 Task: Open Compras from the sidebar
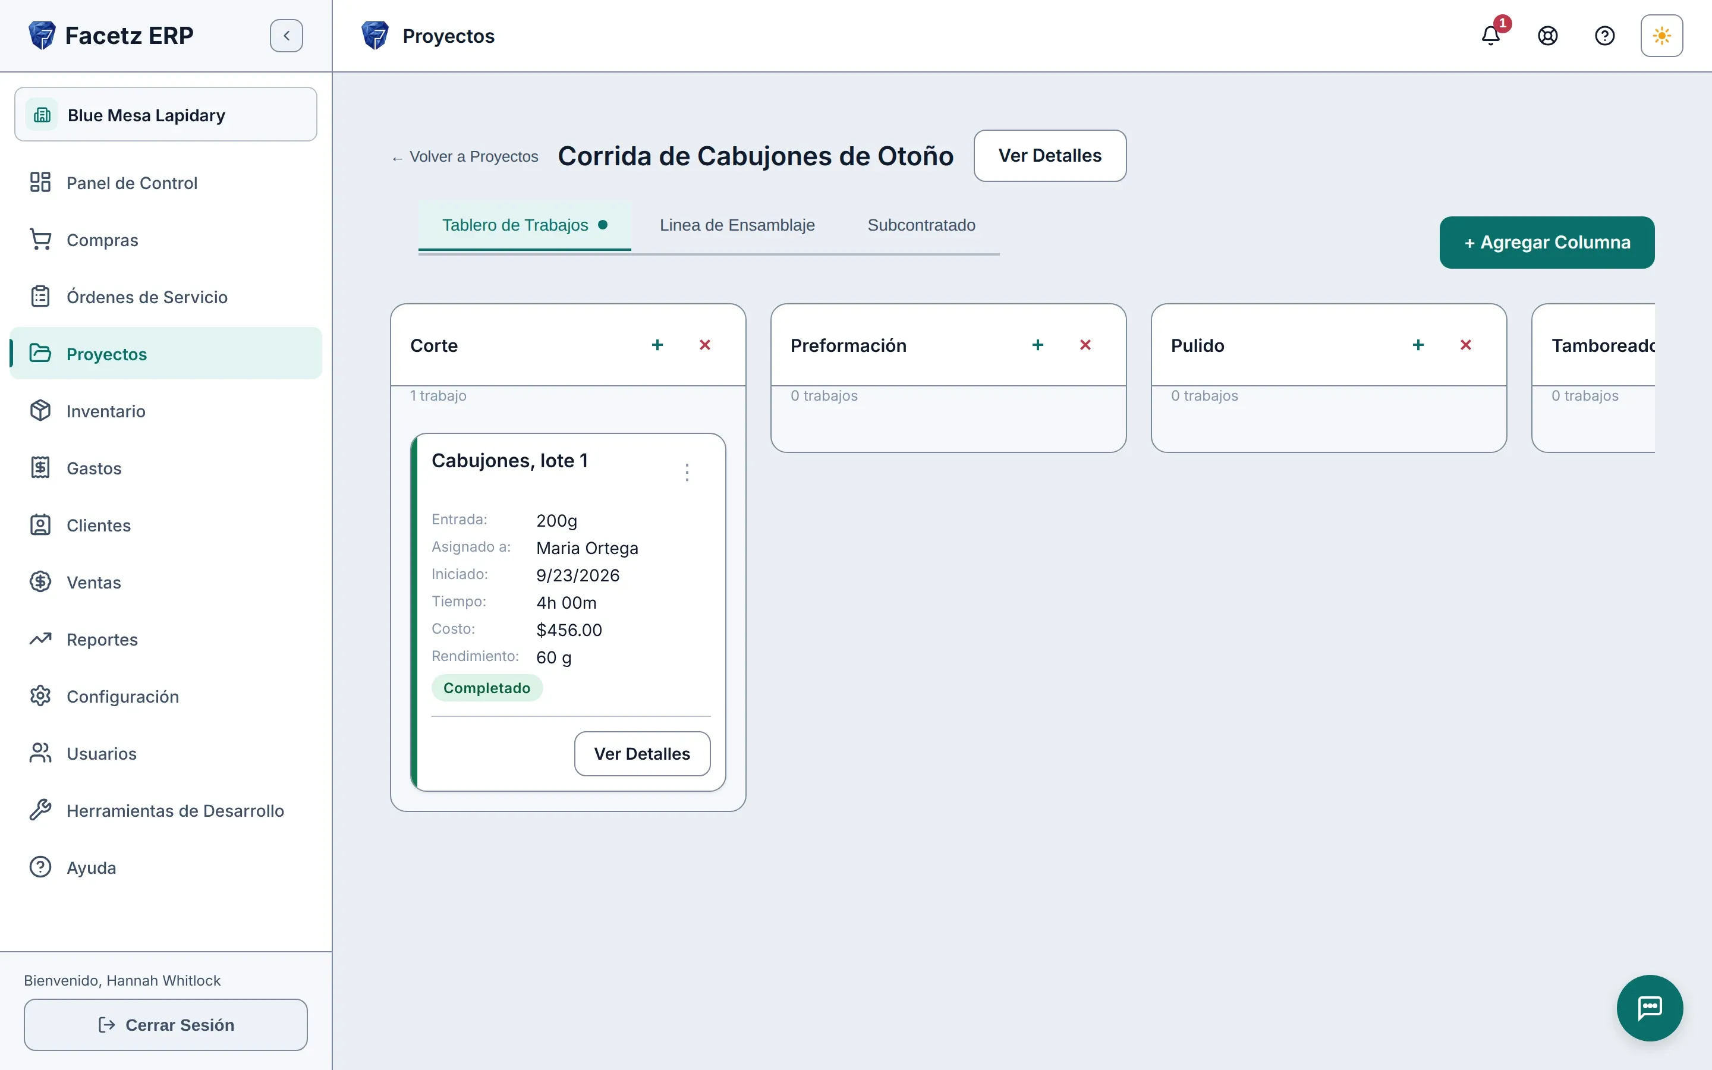165,240
